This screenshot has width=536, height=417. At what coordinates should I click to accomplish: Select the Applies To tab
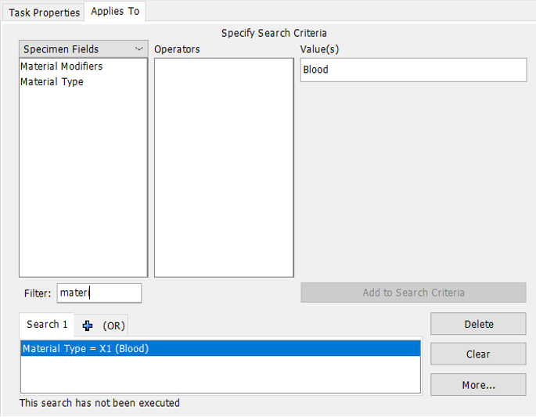pos(115,12)
